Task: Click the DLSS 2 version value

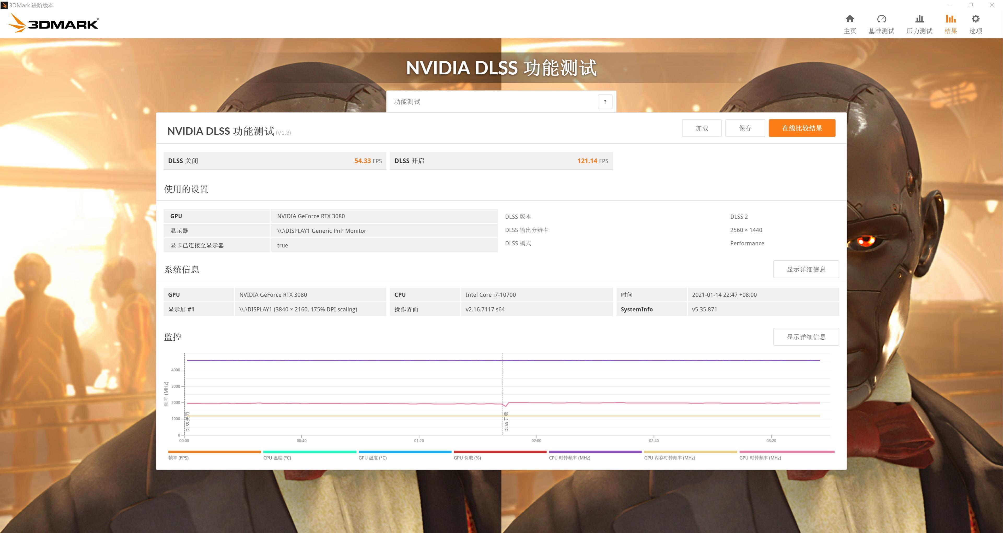Action: [x=739, y=217]
